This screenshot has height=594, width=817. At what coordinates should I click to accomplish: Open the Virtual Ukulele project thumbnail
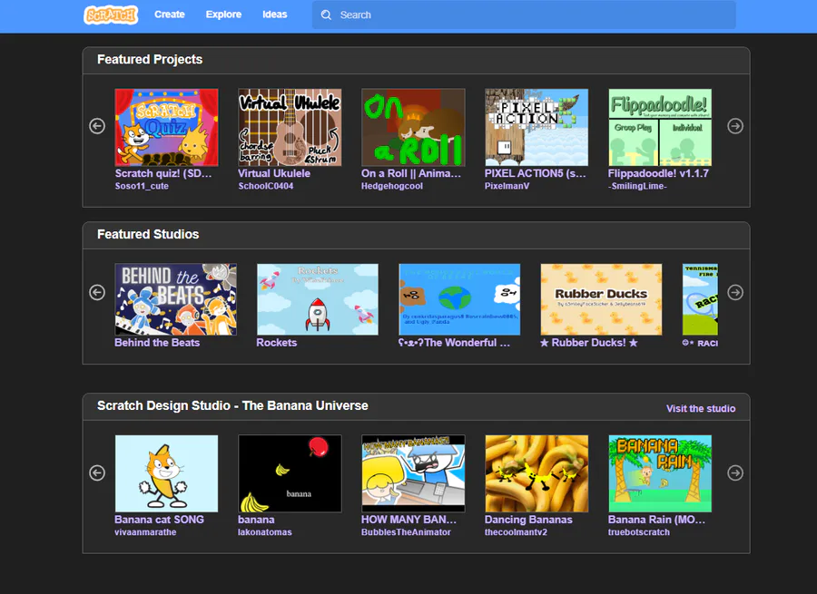click(290, 127)
